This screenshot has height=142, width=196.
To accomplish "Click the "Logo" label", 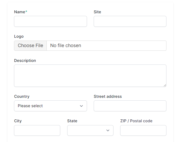I will (x=19, y=36).
